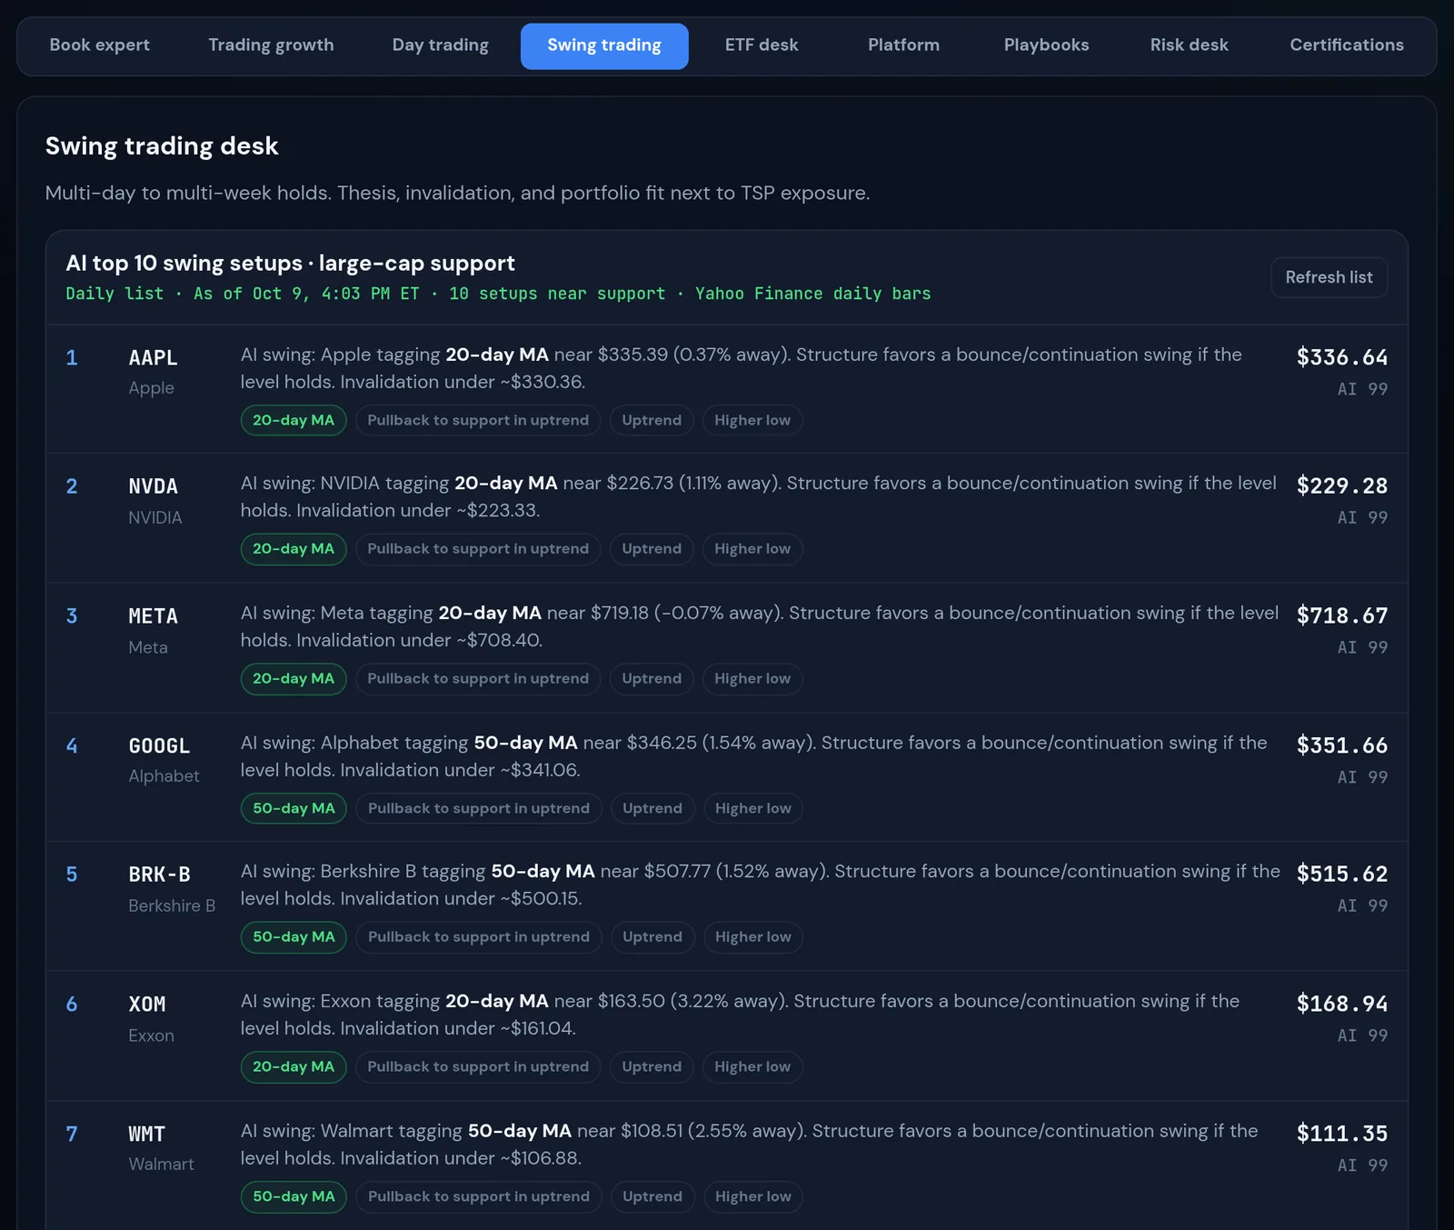This screenshot has width=1454, height=1230.
Task: Switch to the Playbooks tab
Action: pyautogui.click(x=1046, y=45)
